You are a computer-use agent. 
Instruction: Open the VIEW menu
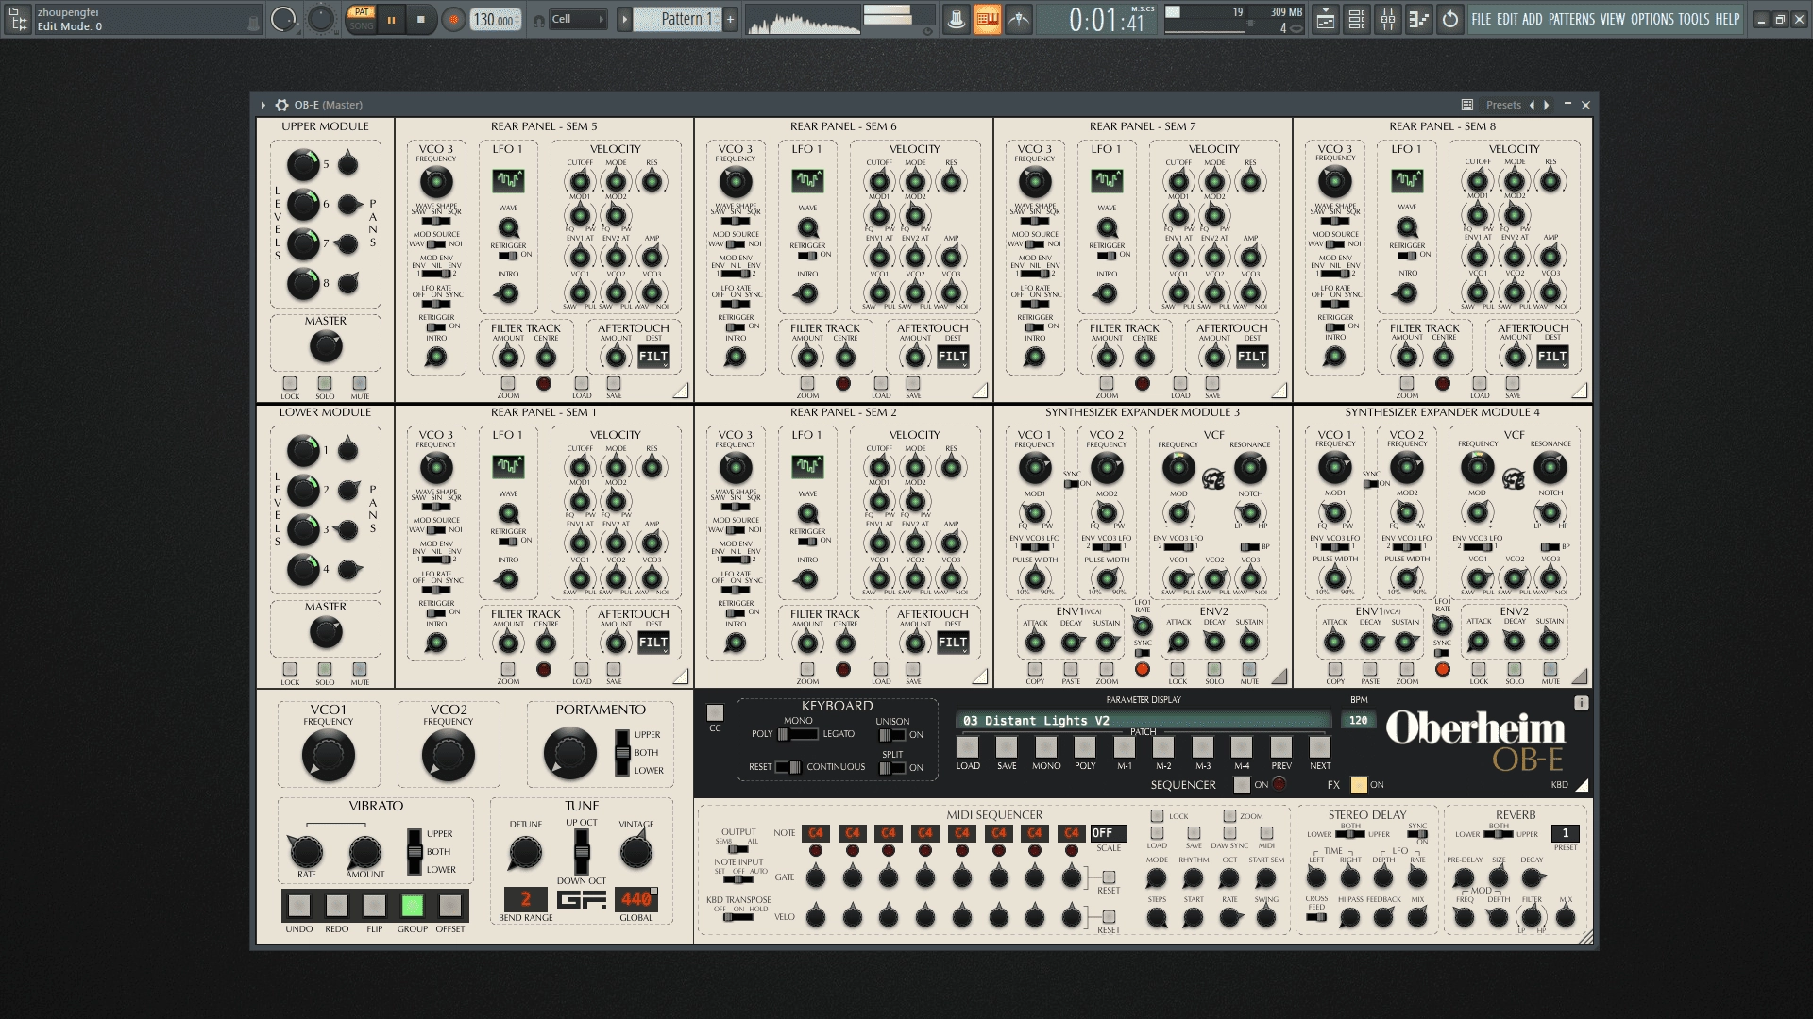1613,19
